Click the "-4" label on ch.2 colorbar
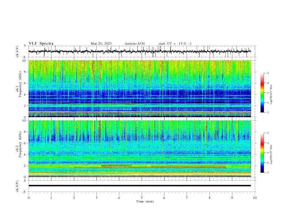Screen dimensions: 287x222 (x=267, y=143)
